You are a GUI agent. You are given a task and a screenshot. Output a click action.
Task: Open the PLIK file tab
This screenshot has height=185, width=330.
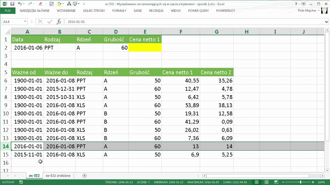pos(8,11)
